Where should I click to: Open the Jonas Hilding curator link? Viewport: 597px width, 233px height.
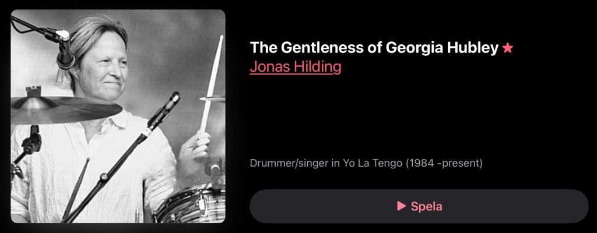[296, 66]
